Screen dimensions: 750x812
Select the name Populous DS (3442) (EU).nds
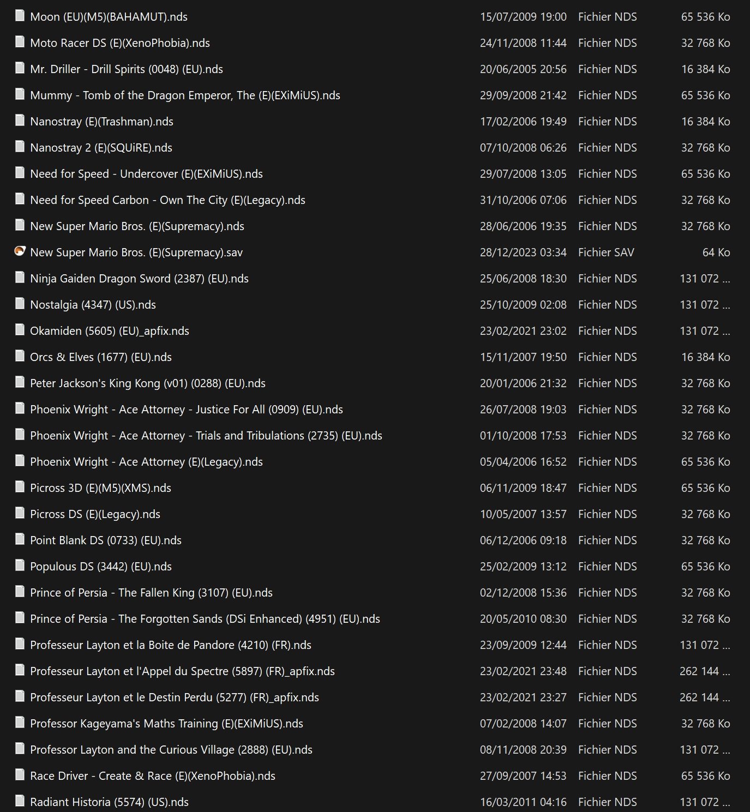(x=101, y=567)
